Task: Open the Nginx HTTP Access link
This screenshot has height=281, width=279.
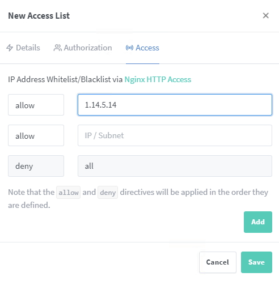Action: (x=158, y=79)
